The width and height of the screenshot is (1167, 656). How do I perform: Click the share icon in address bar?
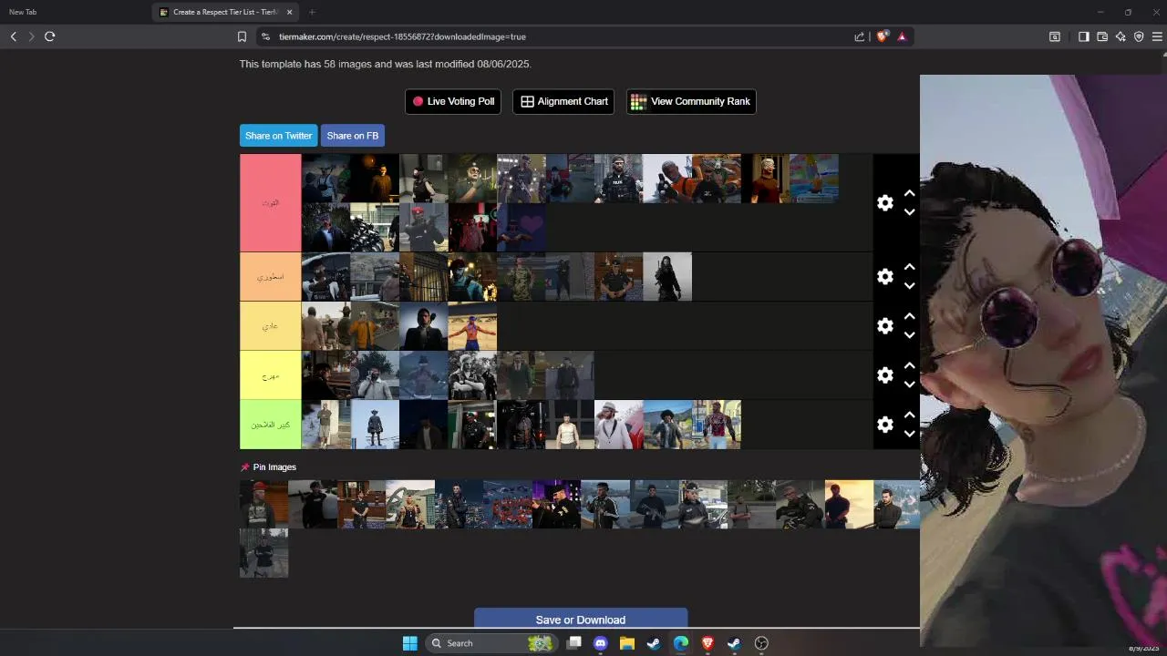click(x=859, y=36)
